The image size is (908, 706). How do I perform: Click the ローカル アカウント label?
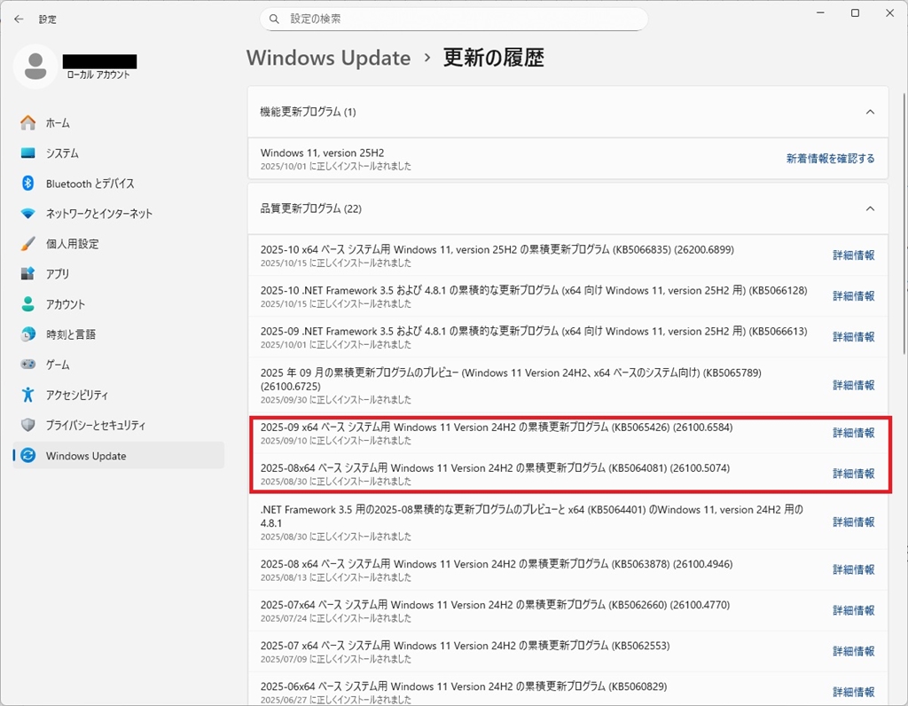pyautogui.click(x=98, y=75)
